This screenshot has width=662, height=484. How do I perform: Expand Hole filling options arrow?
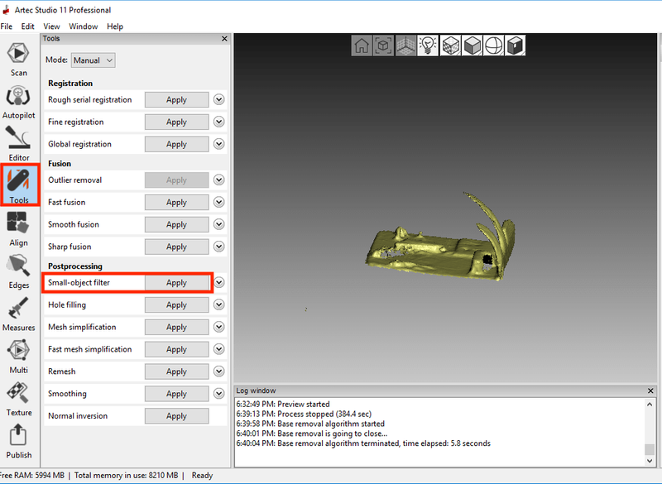tap(219, 304)
